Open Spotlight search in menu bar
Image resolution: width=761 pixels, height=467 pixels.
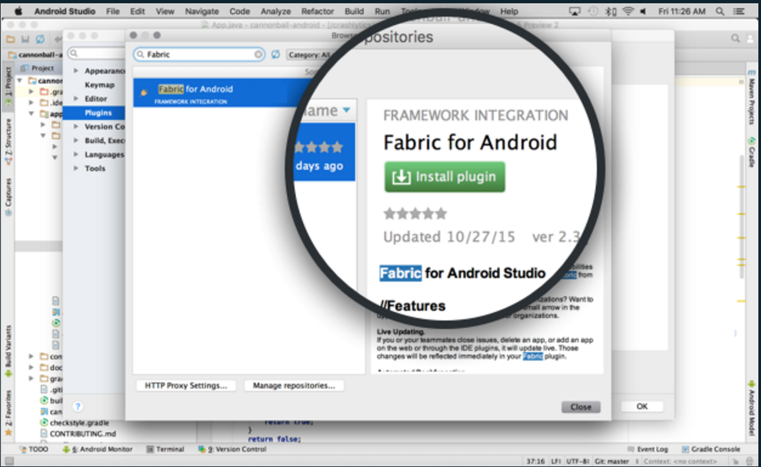tap(720, 11)
